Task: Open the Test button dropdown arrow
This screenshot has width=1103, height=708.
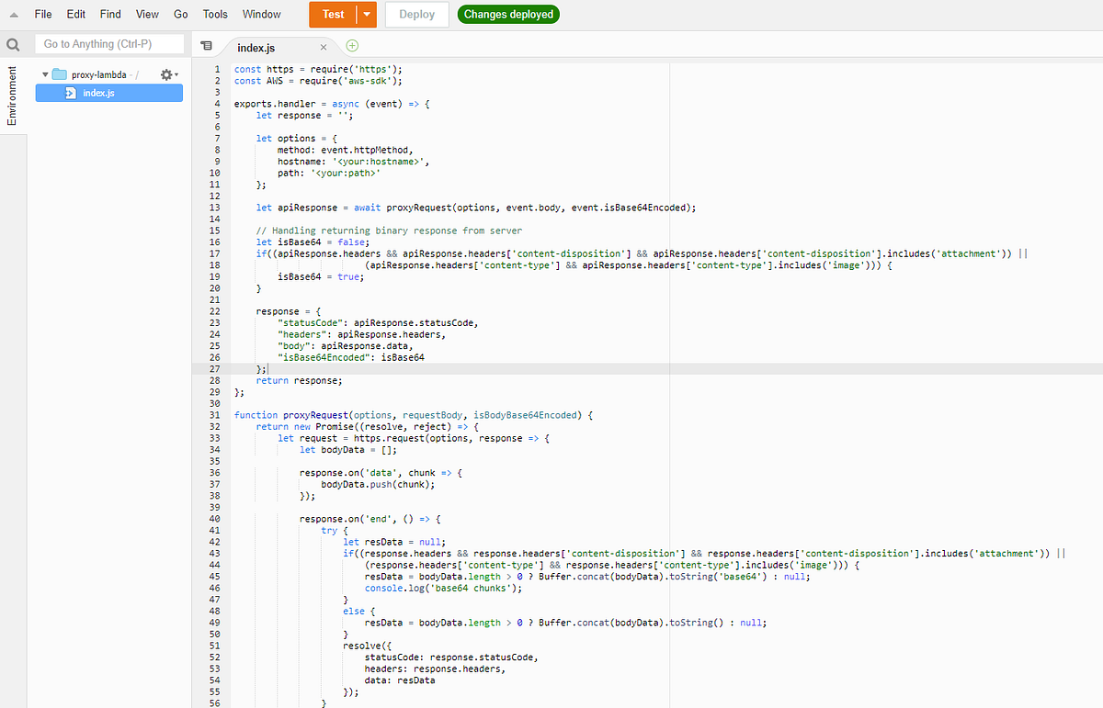Action: (367, 15)
